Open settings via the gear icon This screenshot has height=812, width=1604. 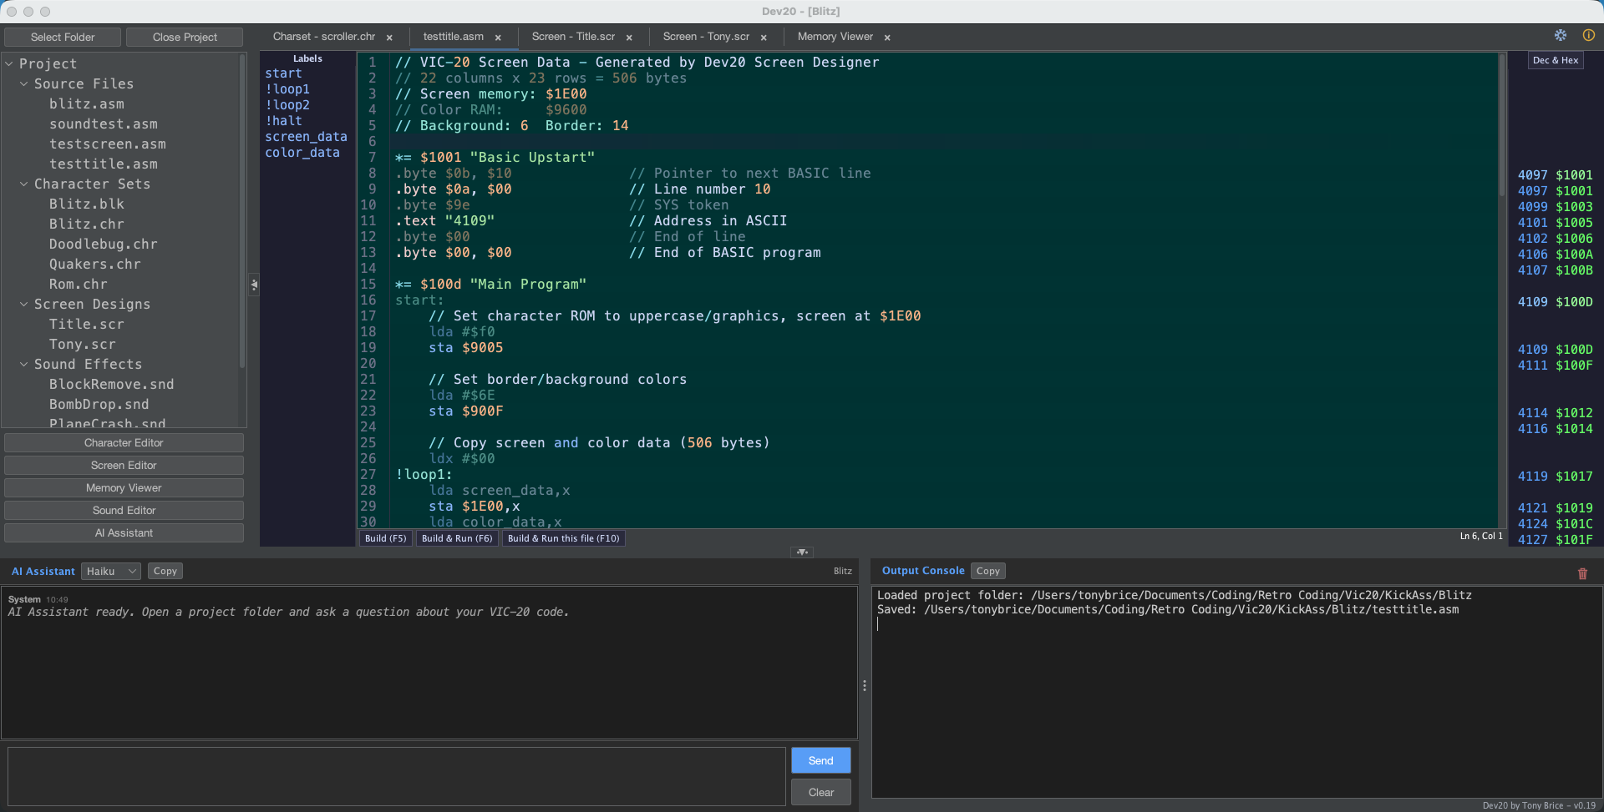pos(1560,35)
